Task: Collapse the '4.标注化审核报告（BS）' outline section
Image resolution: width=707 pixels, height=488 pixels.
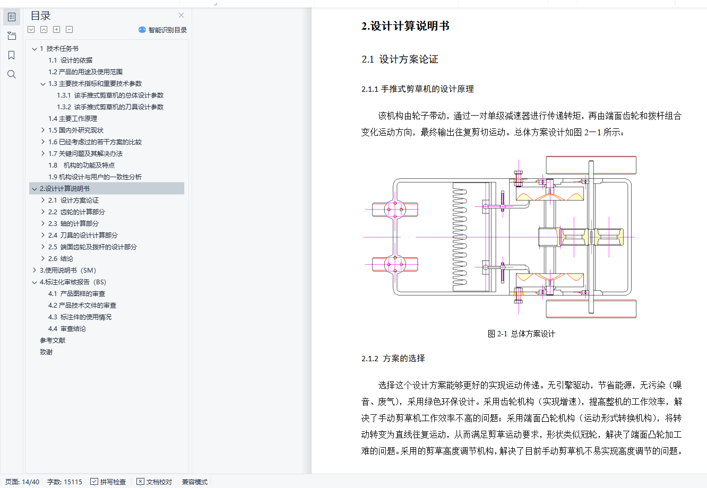Action: pos(35,282)
